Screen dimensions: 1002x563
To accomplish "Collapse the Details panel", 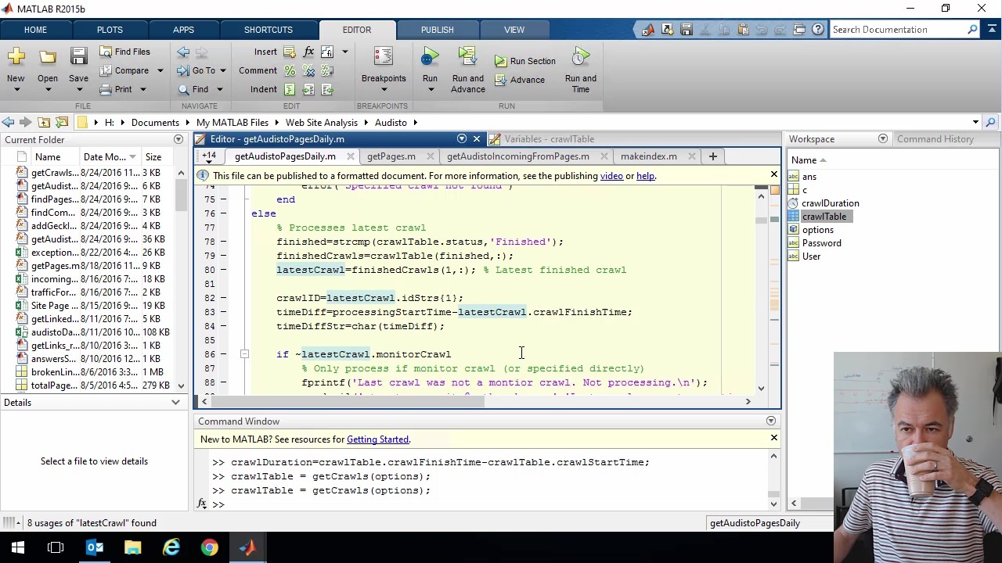I will (x=175, y=403).
